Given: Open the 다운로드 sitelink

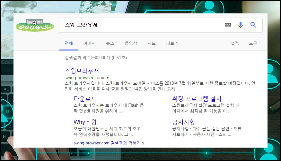Looking at the screenshot, I should tap(85, 99).
